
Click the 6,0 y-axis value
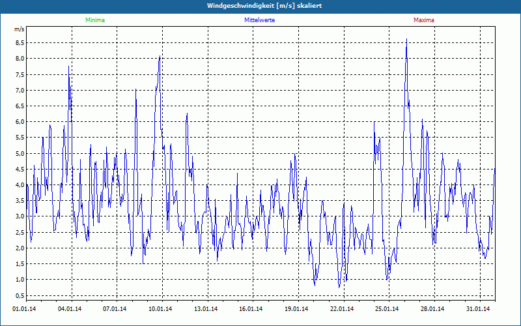(20, 122)
